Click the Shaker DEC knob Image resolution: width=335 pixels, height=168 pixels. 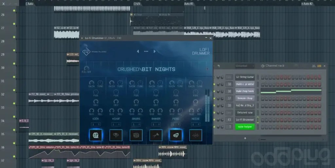(156, 101)
